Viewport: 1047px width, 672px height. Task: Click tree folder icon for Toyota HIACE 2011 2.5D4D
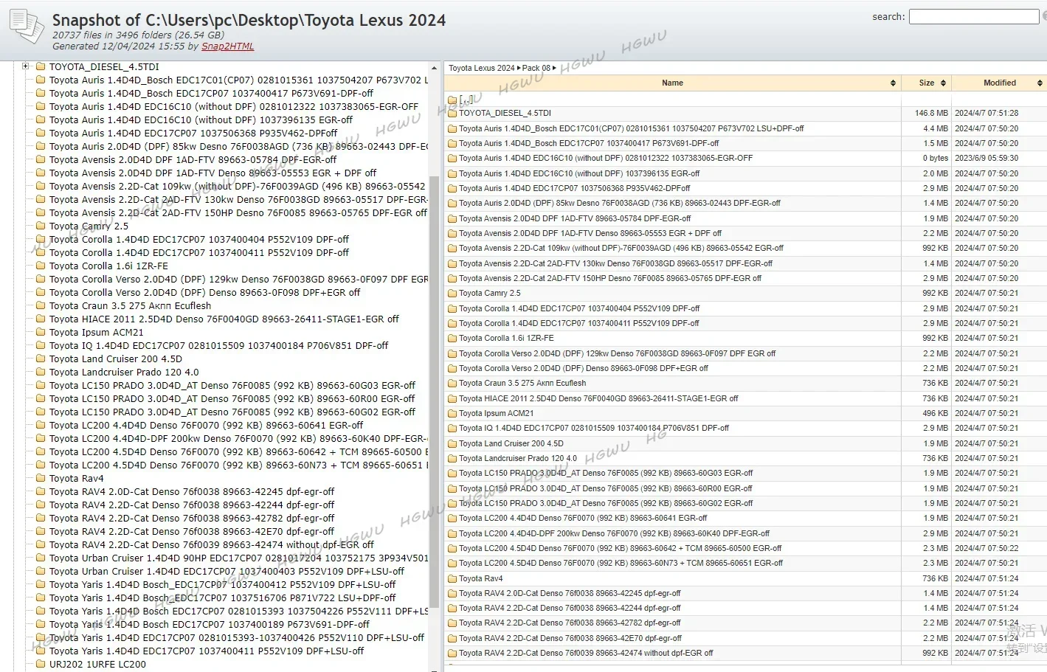(x=41, y=319)
